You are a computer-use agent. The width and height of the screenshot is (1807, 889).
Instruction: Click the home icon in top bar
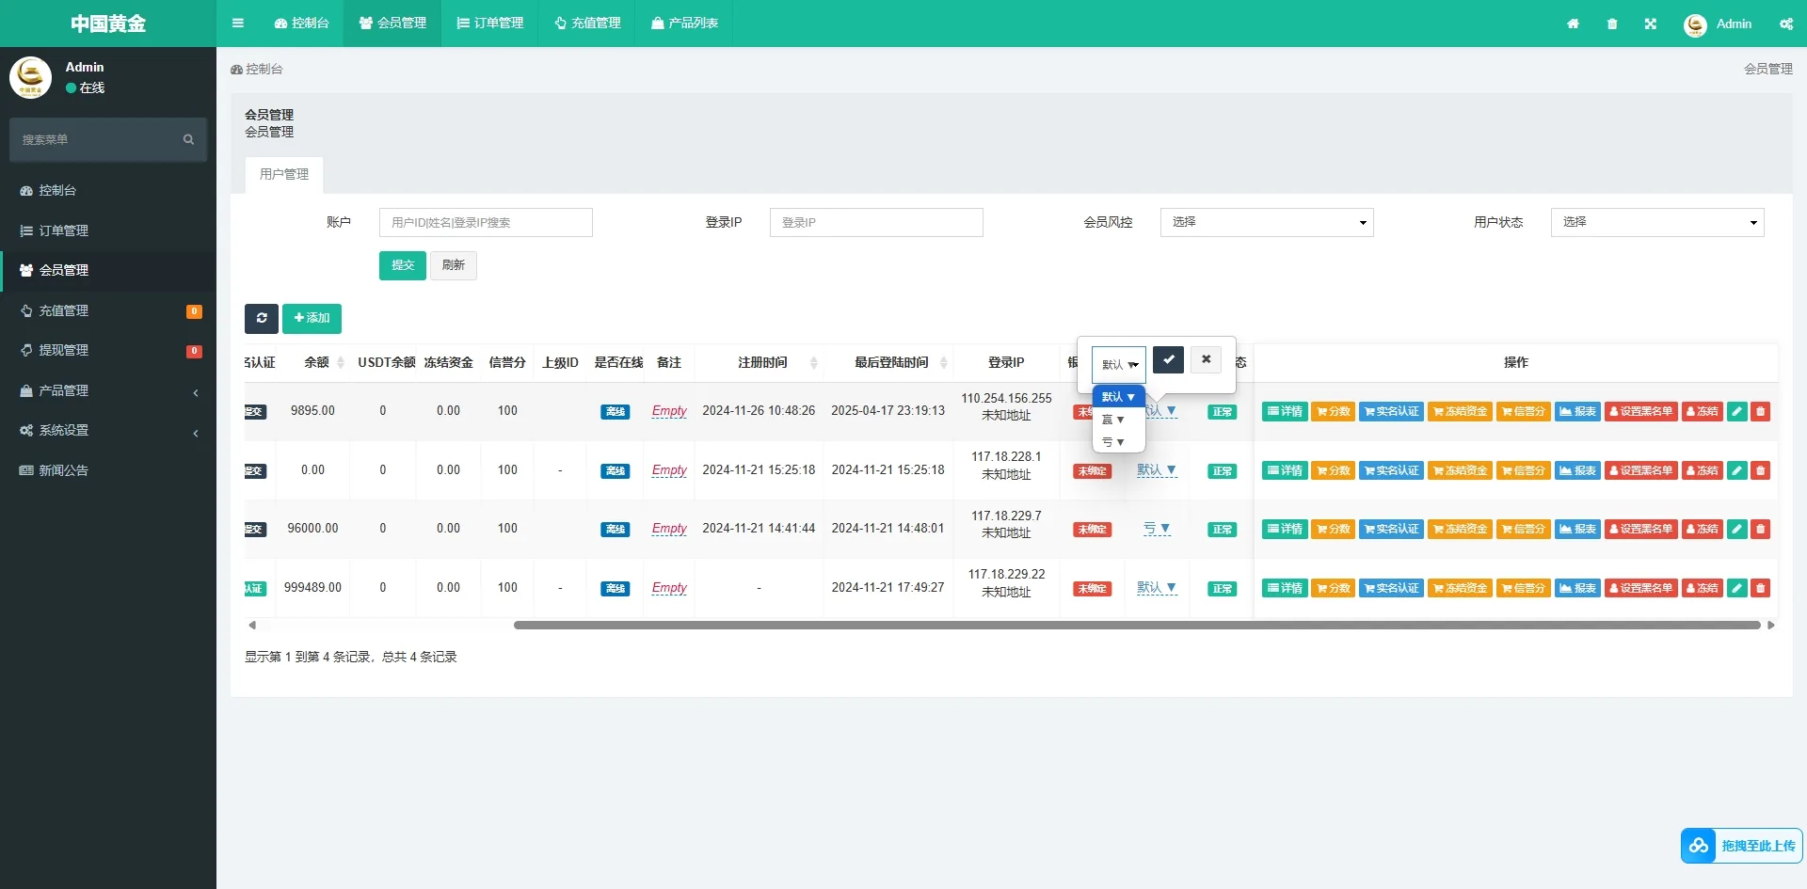(x=1573, y=24)
